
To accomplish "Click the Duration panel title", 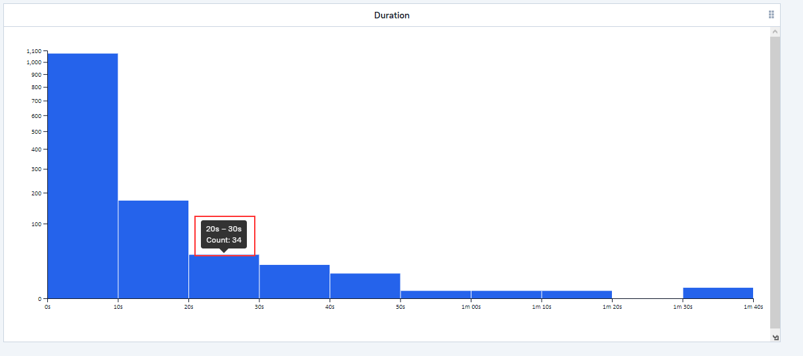I will pyautogui.click(x=392, y=15).
